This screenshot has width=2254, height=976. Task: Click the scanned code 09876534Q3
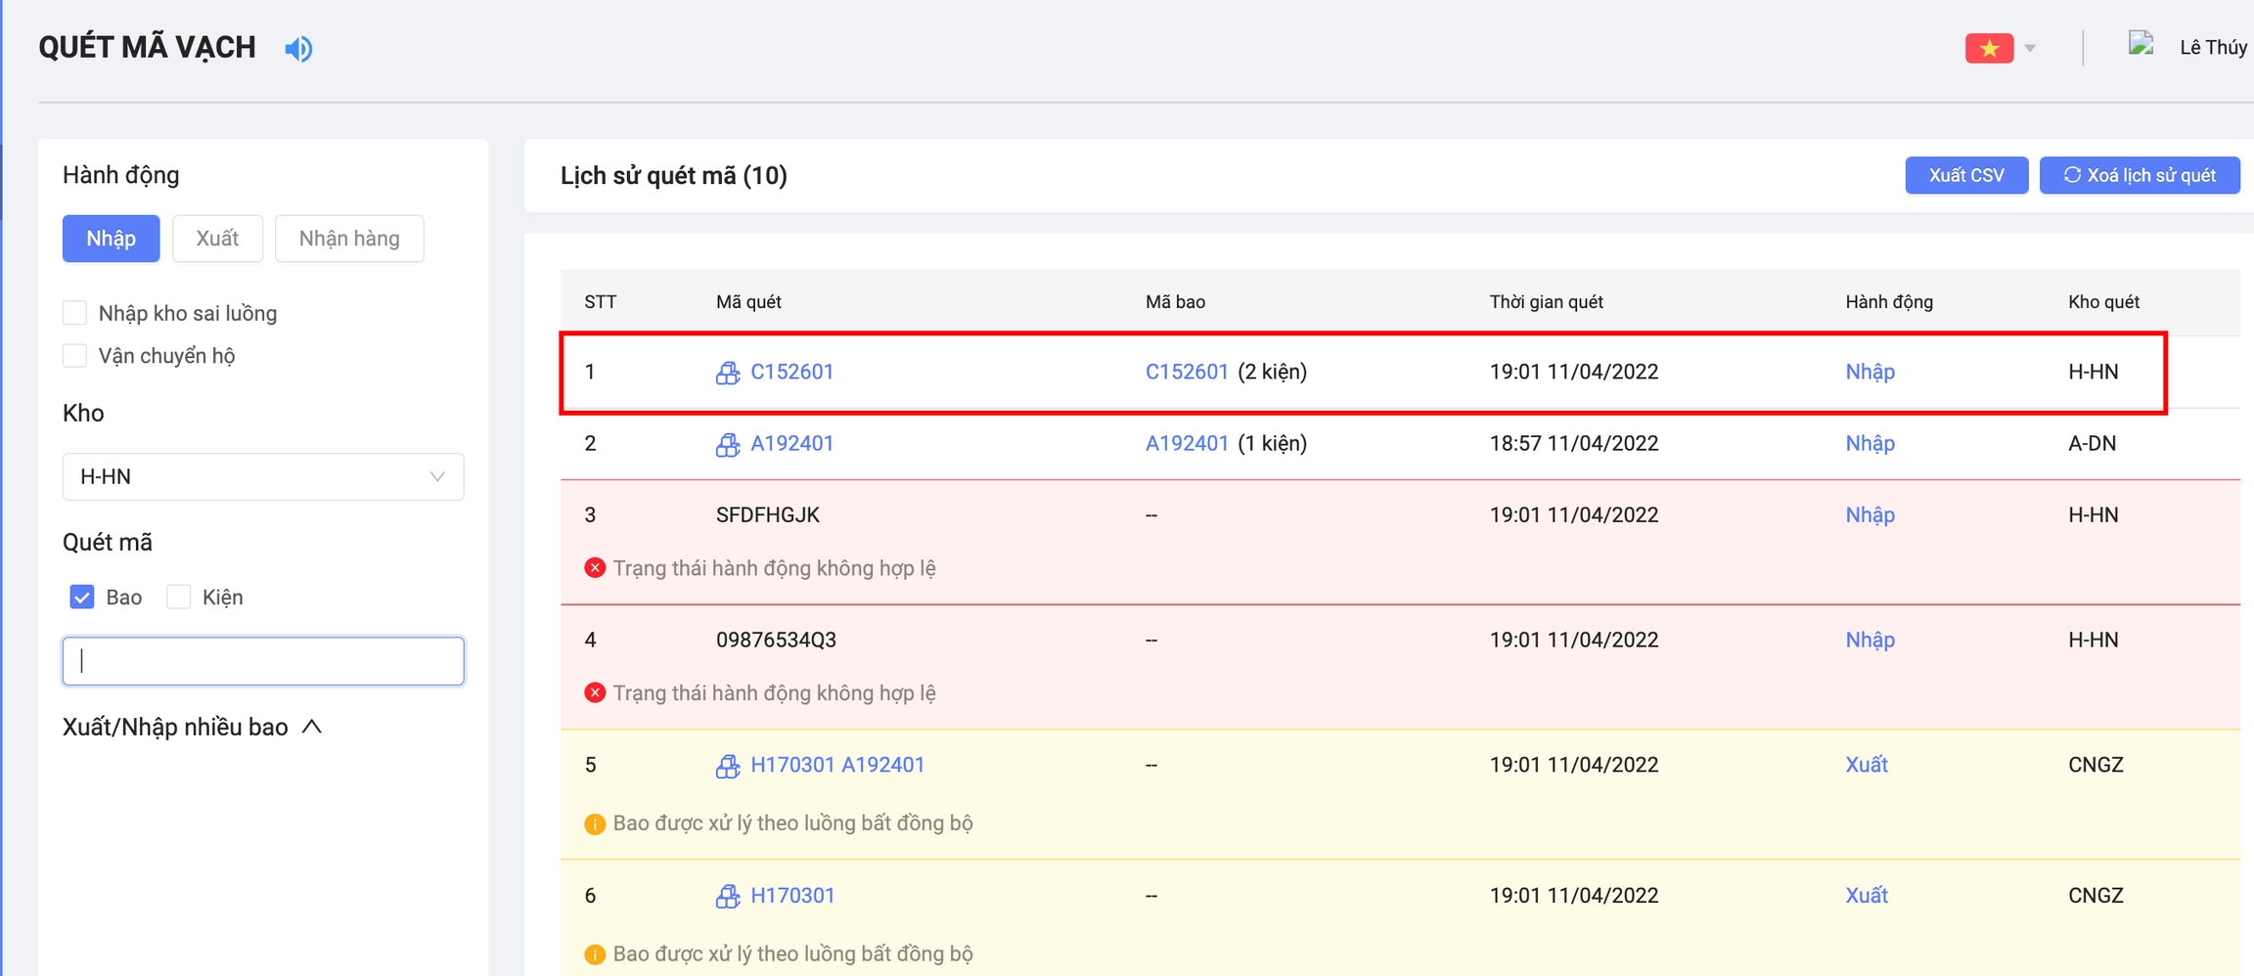(x=776, y=640)
